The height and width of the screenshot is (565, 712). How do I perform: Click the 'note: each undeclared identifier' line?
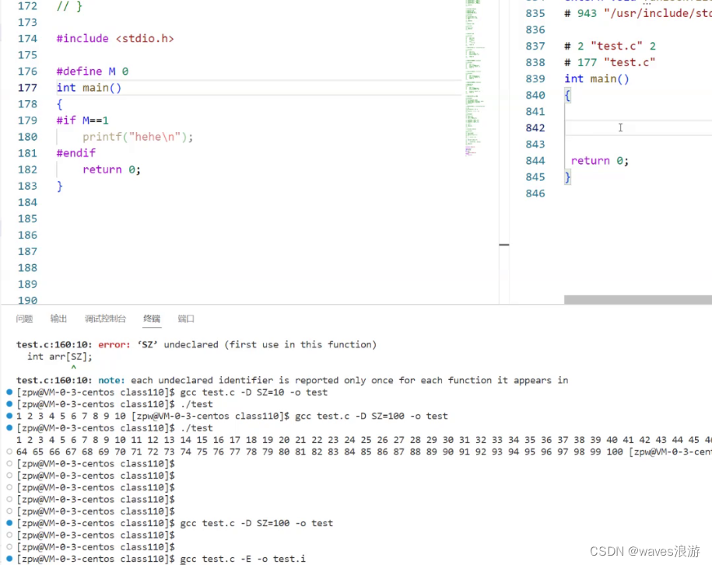pos(292,380)
